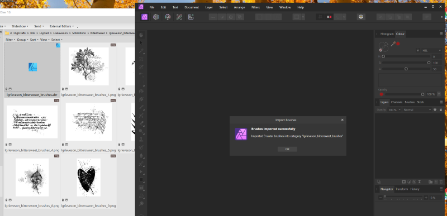This screenshot has width=447, height=216.
Task: Toggle the none colour red slash circle
Action: tap(381, 50)
